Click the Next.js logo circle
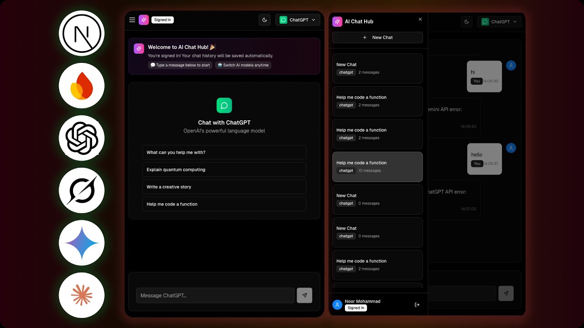Image resolution: width=584 pixels, height=328 pixels. (82, 33)
